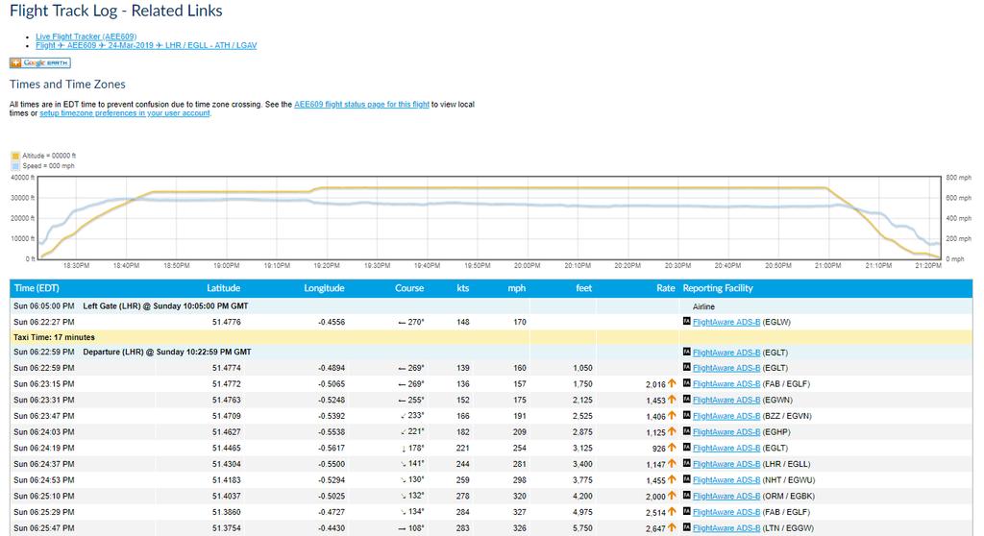Viewport: 984px width, 536px height.
Task: Click climb arrow beside rate 1,125
Action: pos(672,431)
